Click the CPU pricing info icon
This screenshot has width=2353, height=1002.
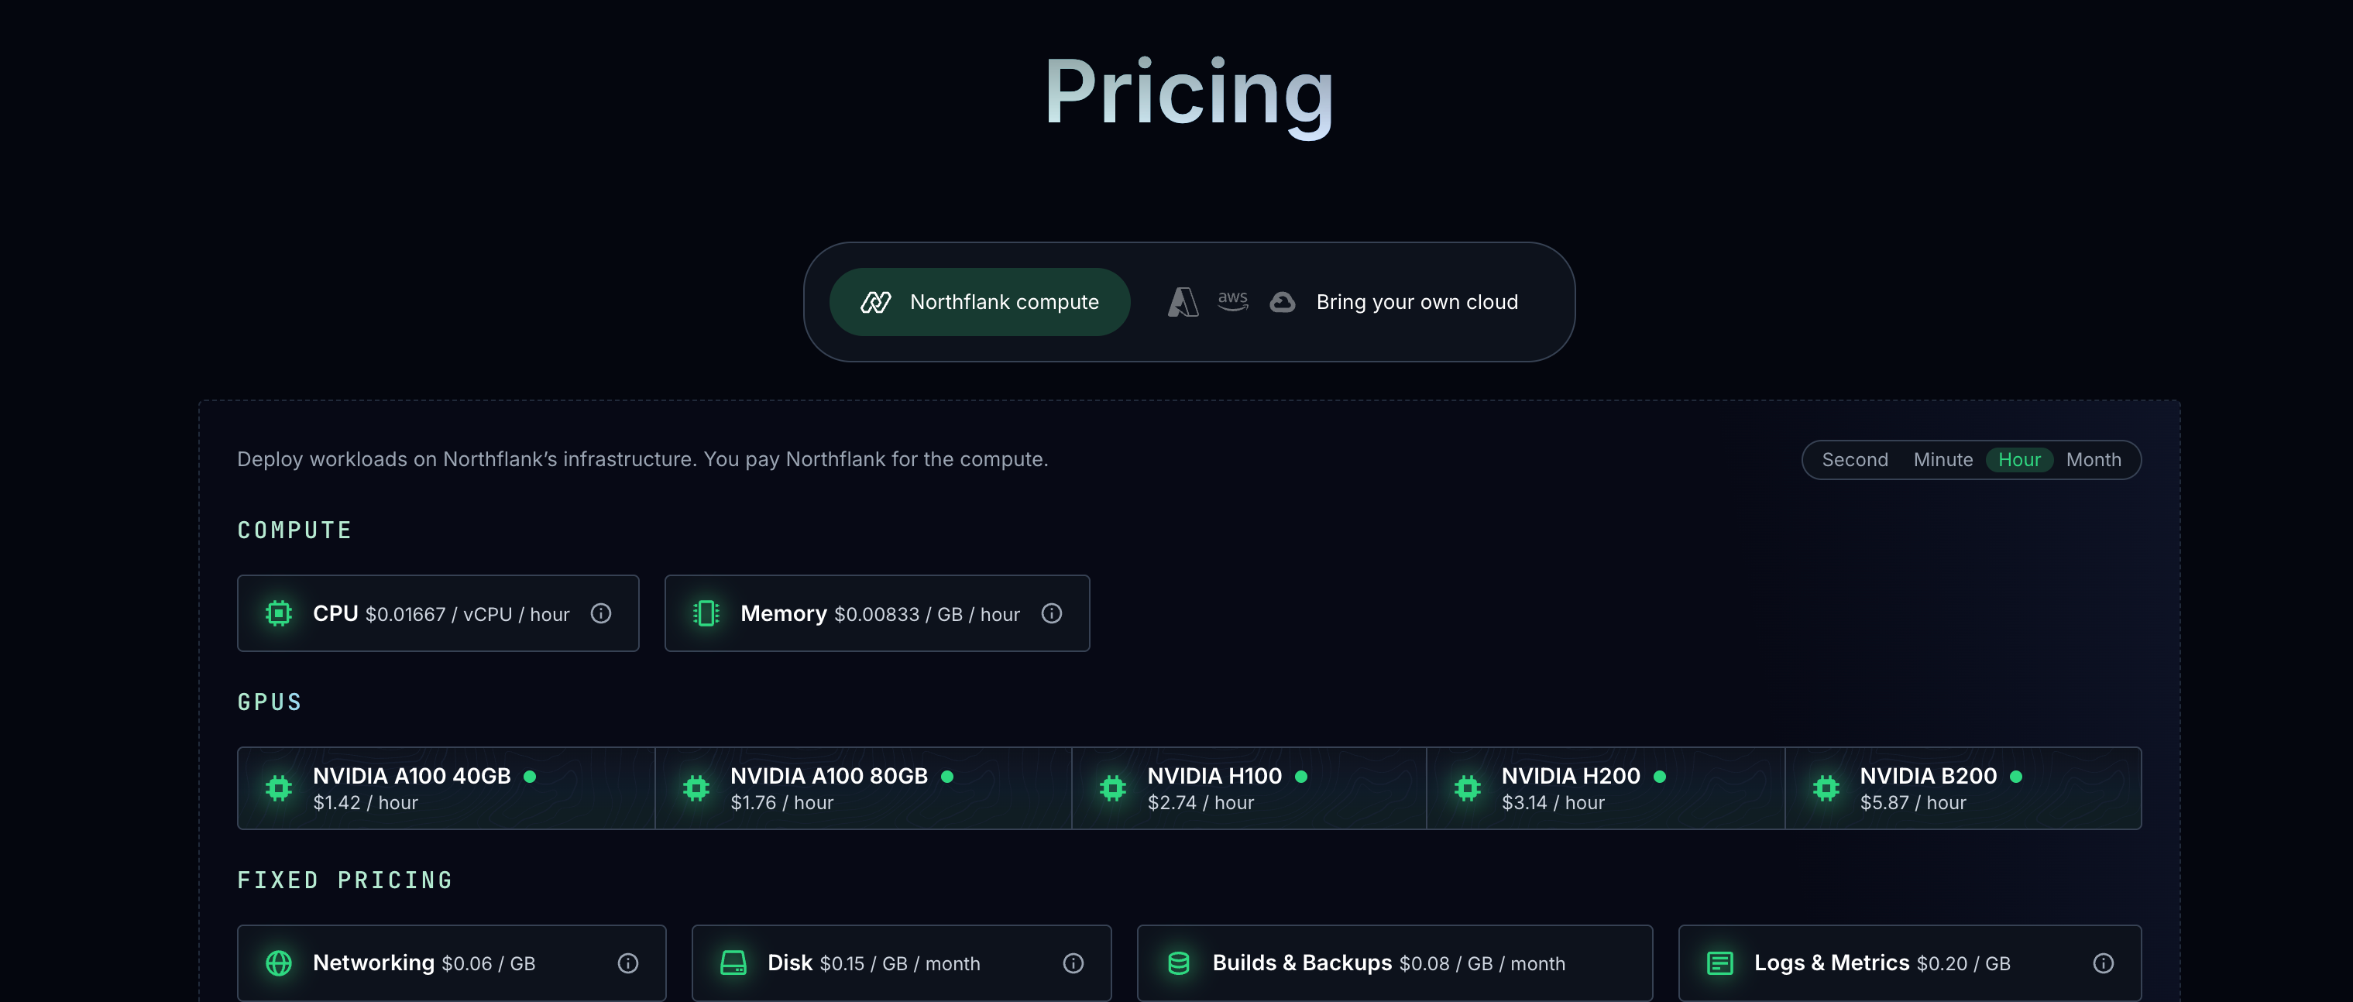[x=600, y=614]
